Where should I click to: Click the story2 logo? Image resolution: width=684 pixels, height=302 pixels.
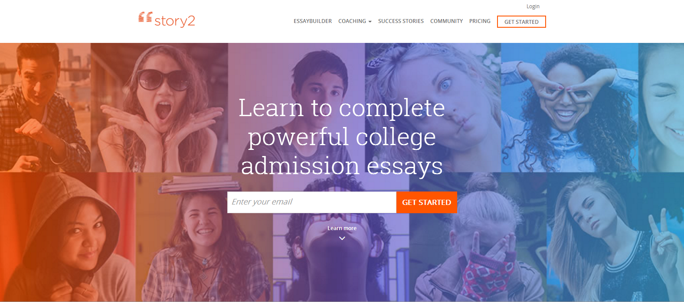[167, 19]
